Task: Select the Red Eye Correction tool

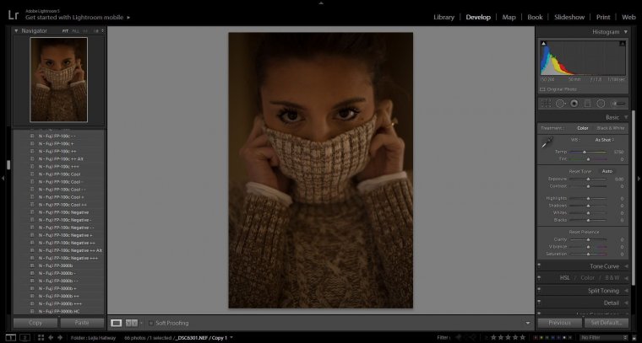Action: coord(574,104)
